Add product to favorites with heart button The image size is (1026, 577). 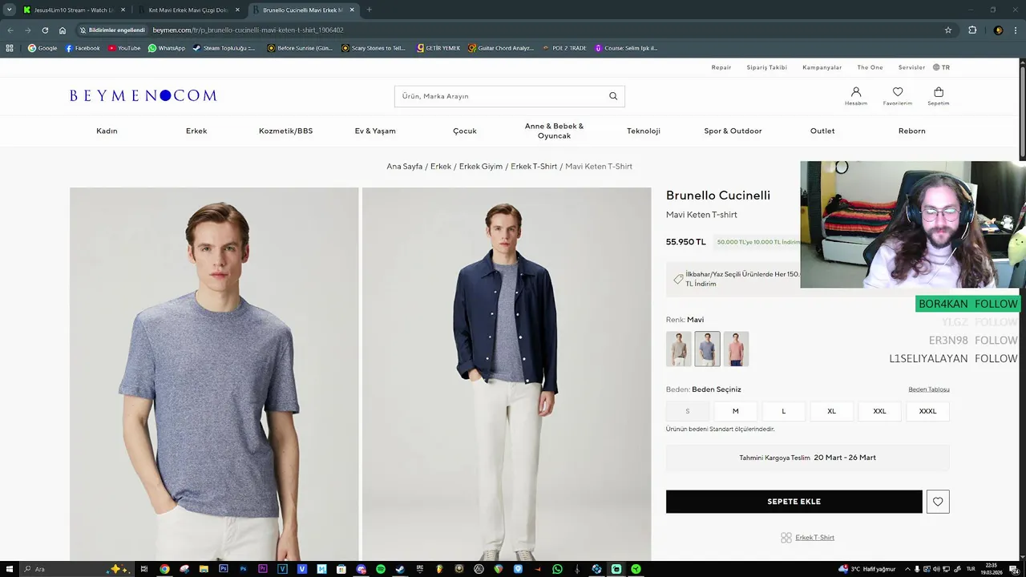[938, 502]
